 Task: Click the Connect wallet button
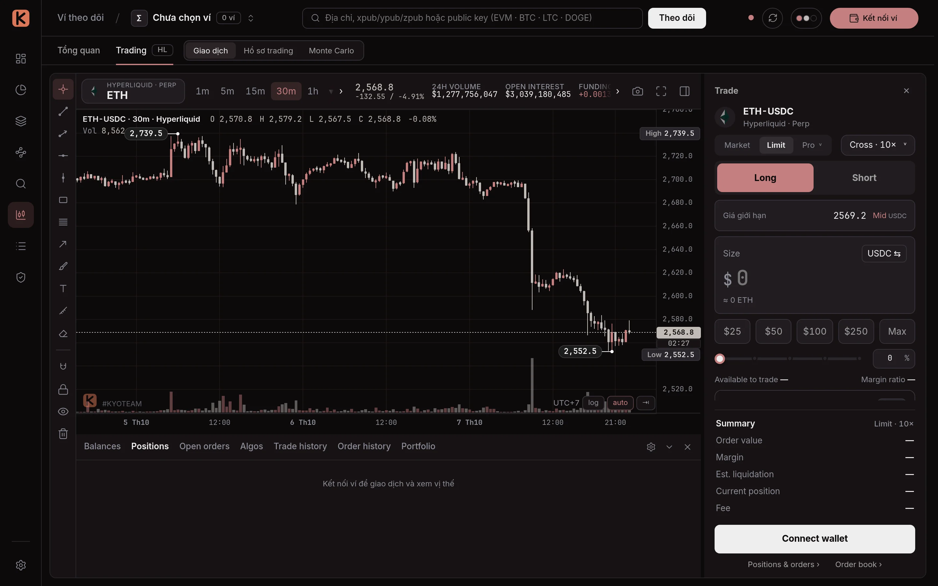tap(815, 539)
